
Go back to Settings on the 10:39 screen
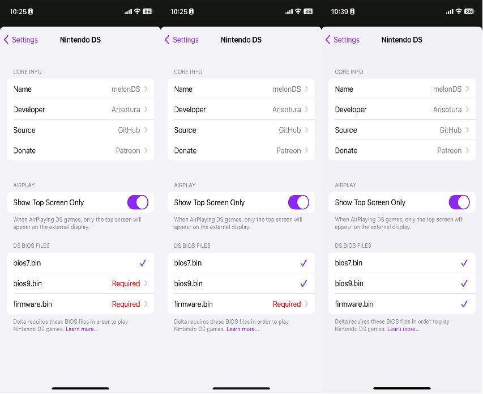pos(343,40)
